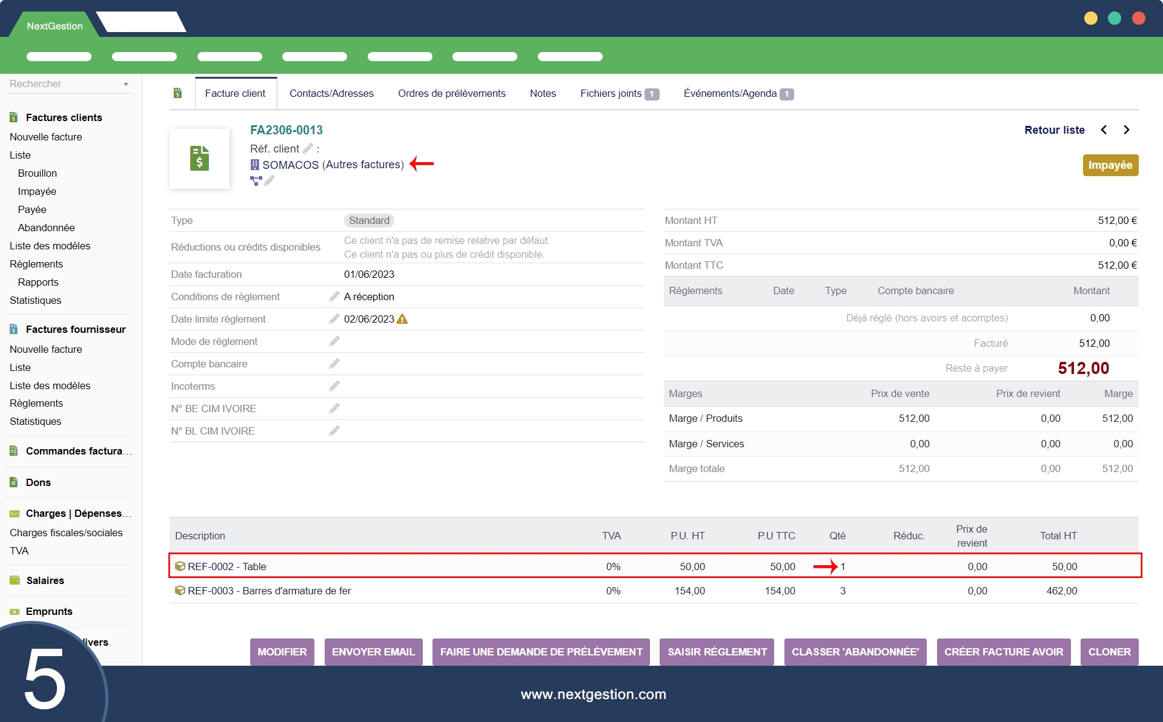The width and height of the screenshot is (1163, 722).
Task: Click CRÉER FACTURE AVOIR button
Action: tap(1003, 652)
